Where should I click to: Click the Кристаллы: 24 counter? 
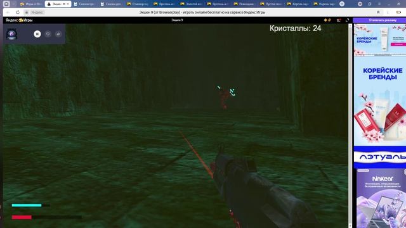click(295, 28)
